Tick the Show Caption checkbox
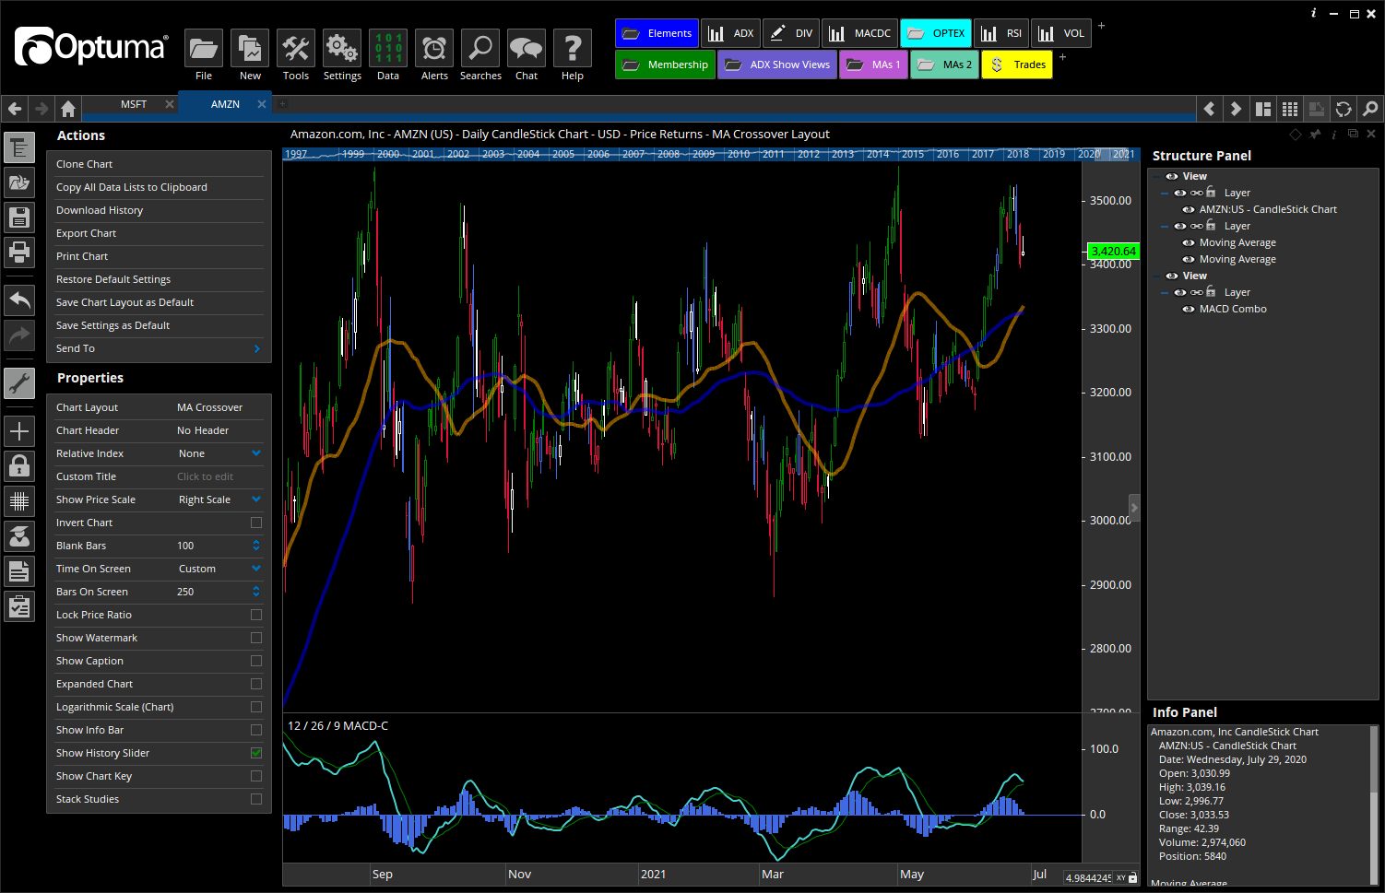 pos(256,661)
